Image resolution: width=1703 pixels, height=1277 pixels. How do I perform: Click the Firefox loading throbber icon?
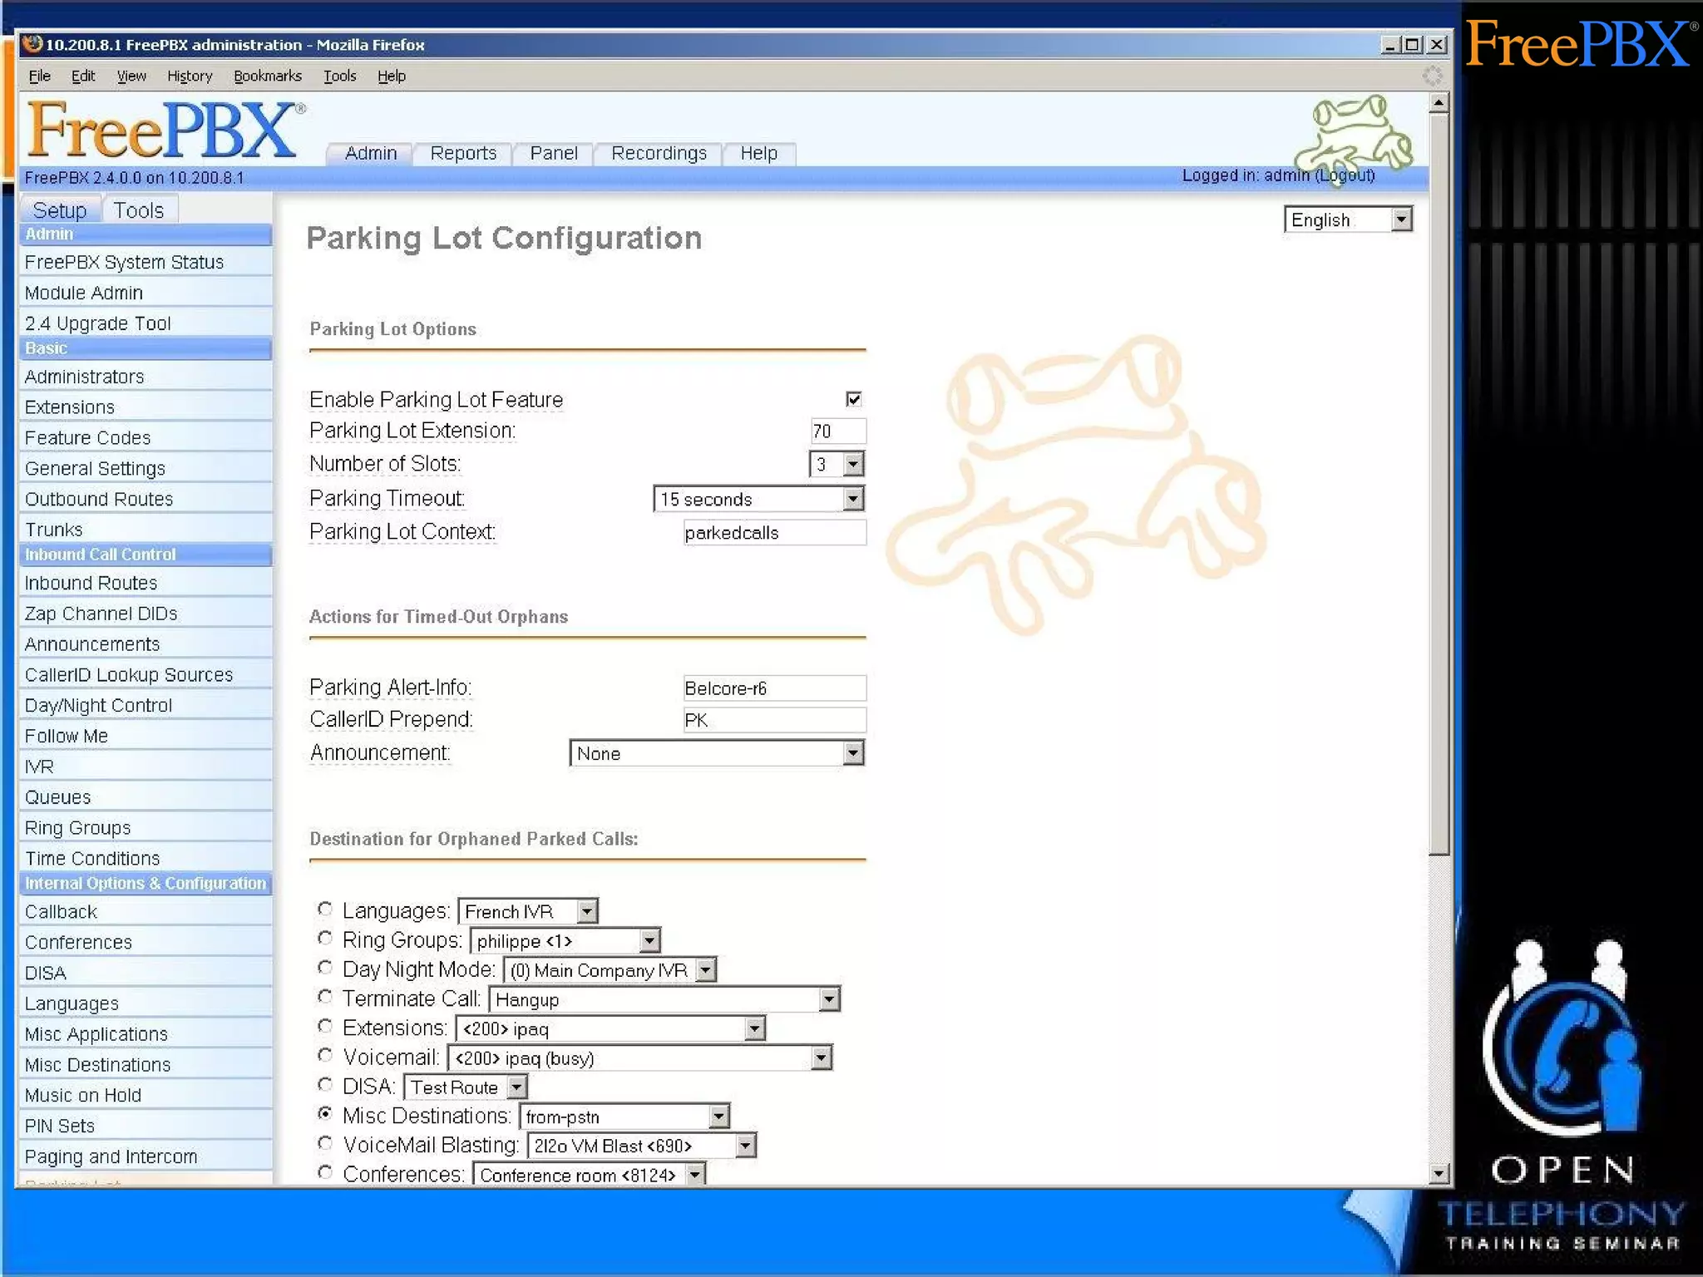point(1432,76)
